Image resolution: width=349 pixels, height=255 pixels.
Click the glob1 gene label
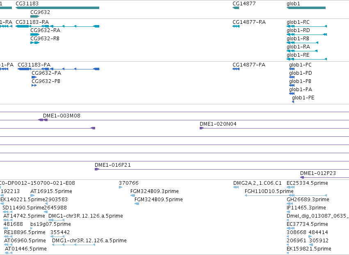click(x=293, y=4)
